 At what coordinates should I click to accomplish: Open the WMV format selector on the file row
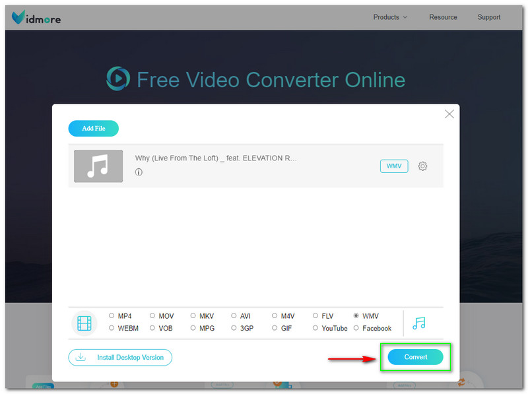(393, 166)
